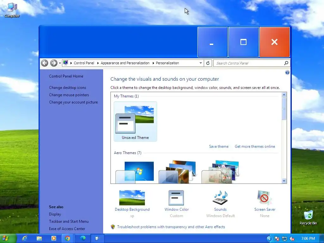Click the Sounds text link
This screenshot has height=243, width=324.
click(x=220, y=209)
